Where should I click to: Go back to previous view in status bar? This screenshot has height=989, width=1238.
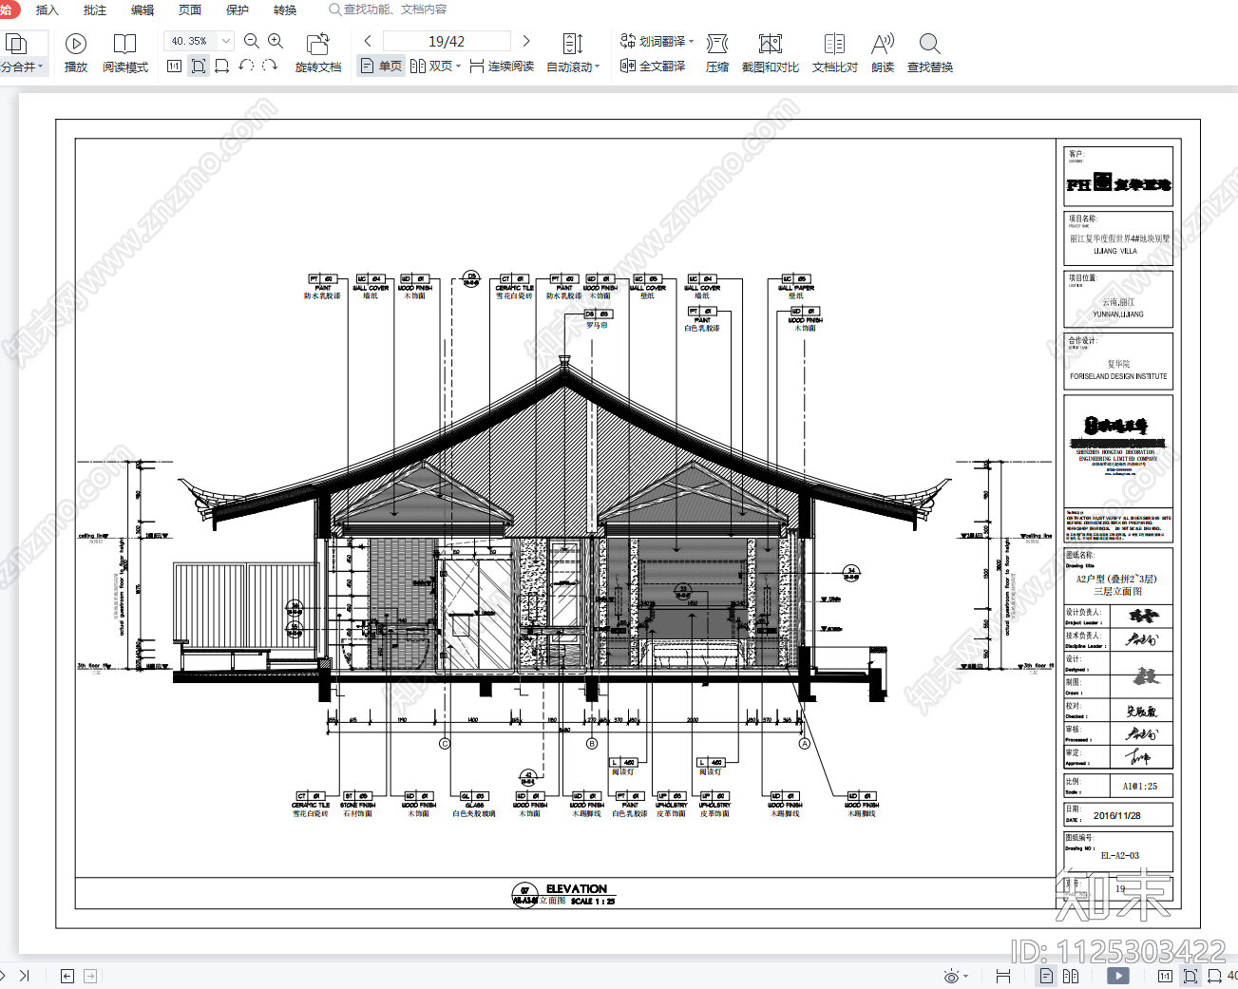pos(67,976)
